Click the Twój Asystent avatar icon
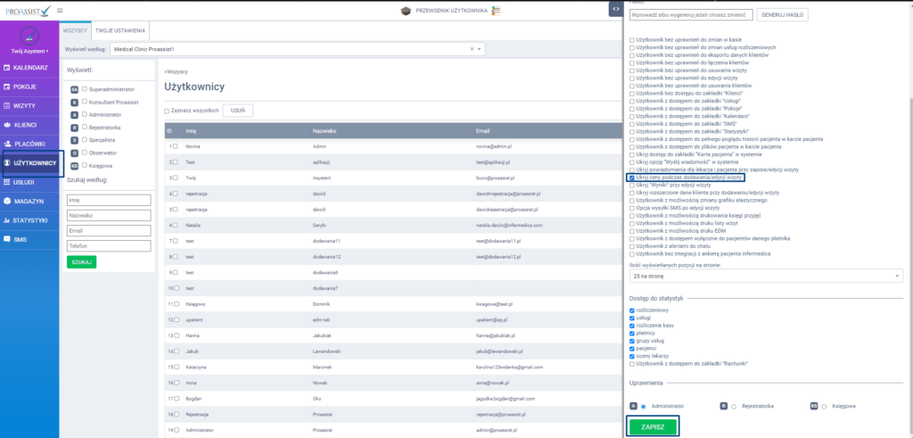This screenshot has height=438, width=913. click(29, 36)
